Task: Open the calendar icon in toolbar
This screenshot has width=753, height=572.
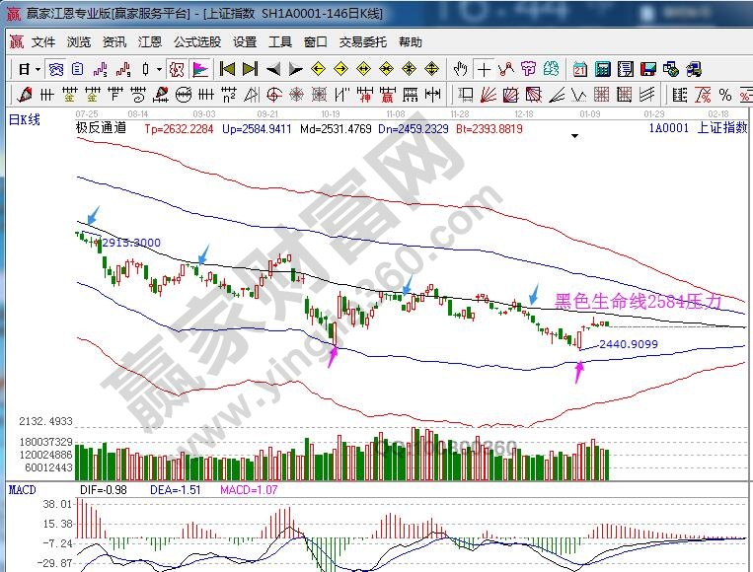Action: tap(579, 69)
